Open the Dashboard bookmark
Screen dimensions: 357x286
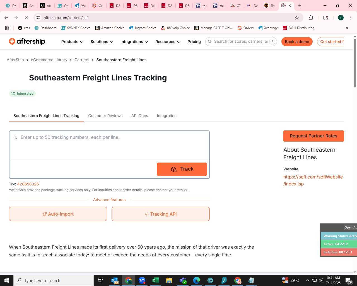(45, 28)
